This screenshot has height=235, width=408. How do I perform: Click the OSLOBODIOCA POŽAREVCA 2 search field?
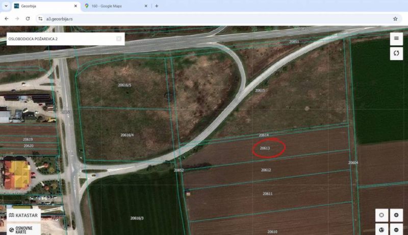click(60, 39)
